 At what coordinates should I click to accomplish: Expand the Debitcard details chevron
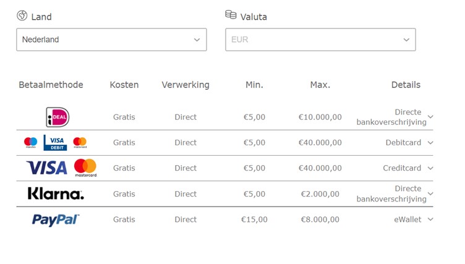(430, 143)
